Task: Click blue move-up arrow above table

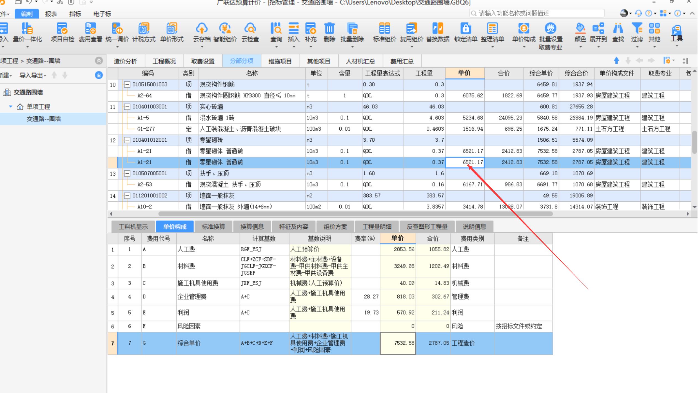Action: [x=616, y=60]
